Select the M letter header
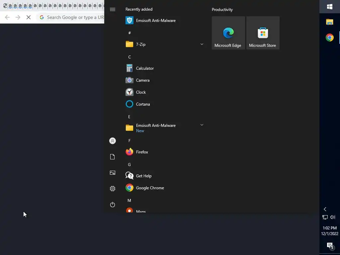The image size is (340, 255). [129, 200]
